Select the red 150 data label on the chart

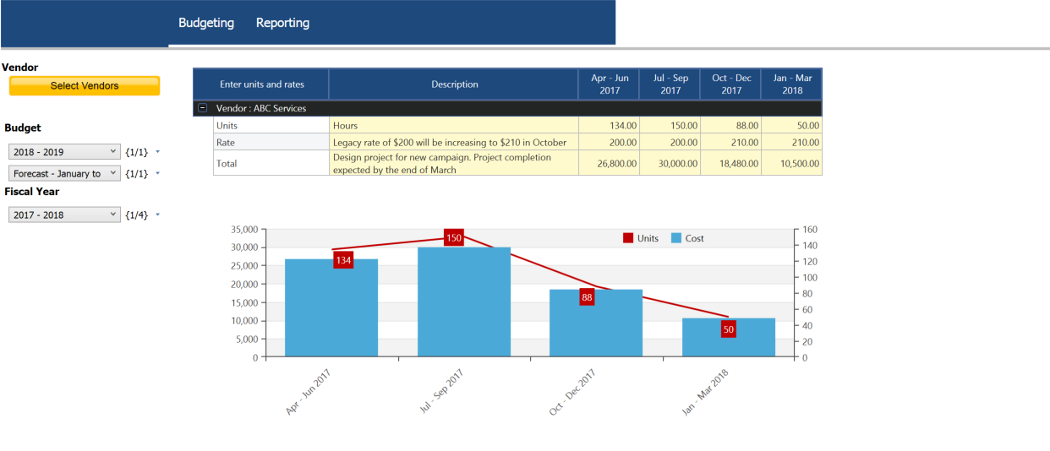[454, 238]
